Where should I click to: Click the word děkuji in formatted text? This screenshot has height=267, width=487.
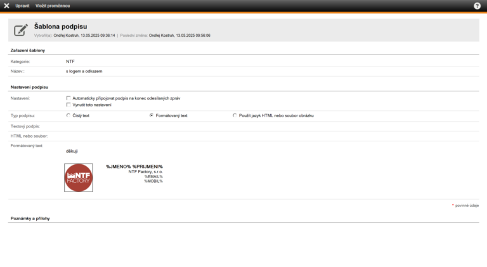[x=72, y=151]
